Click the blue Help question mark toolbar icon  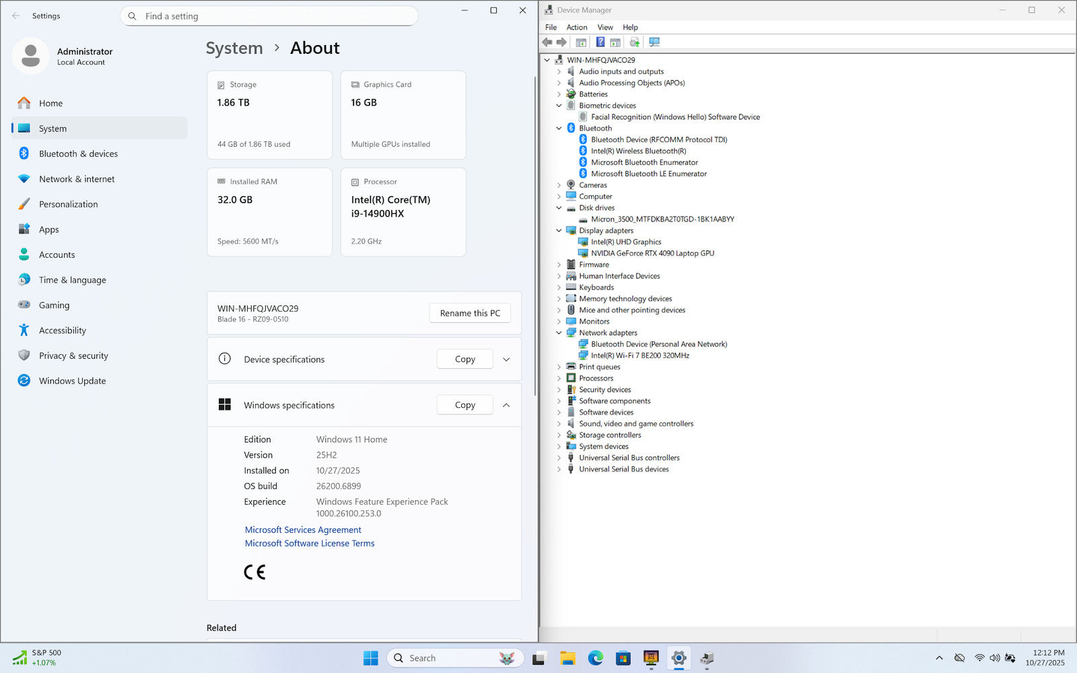point(600,42)
